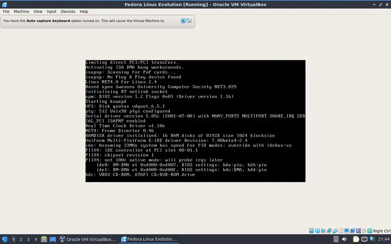Open the Help menu

point(84,11)
